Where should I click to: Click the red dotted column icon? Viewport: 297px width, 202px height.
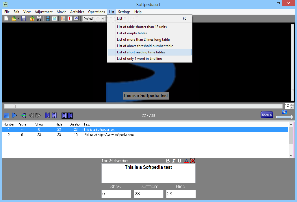(x=70, y=18)
